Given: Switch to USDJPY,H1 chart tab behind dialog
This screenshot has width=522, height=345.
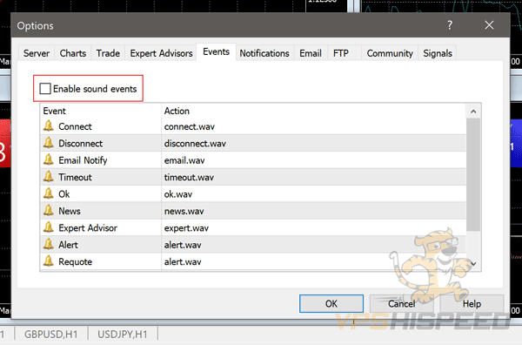Looking at the screenshot, I should [122, 335].
